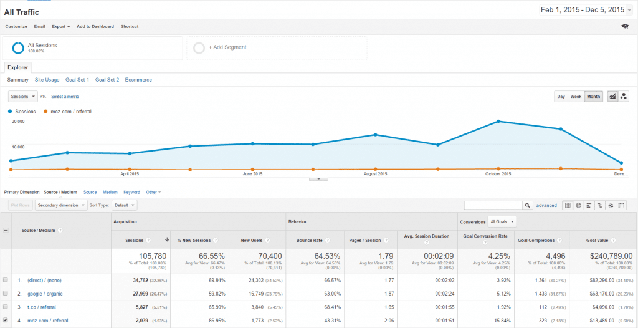This screenshot has height=328, width=638.
Task: Click the October 2015 Sessions peak point
Action: (x=498, y=122)
